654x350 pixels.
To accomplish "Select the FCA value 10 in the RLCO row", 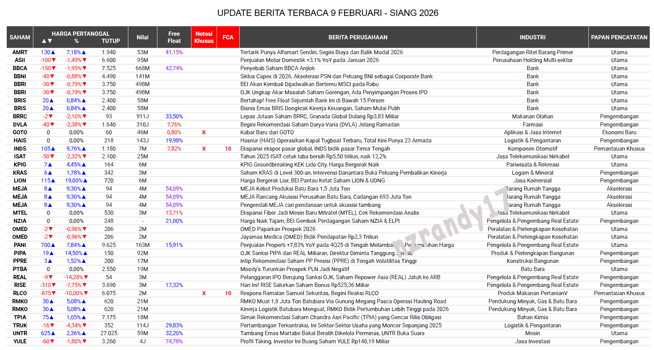I will pyautogui.click(x=228, y=293).
